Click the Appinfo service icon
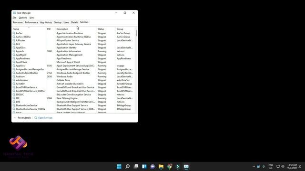 14,51
